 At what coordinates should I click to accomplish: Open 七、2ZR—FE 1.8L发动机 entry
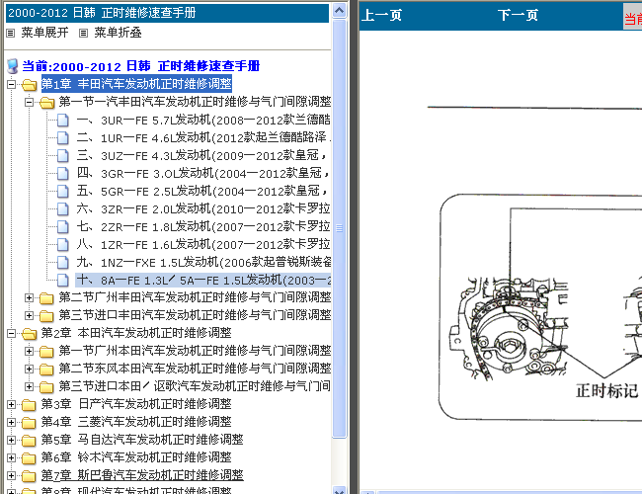point(203,226)
